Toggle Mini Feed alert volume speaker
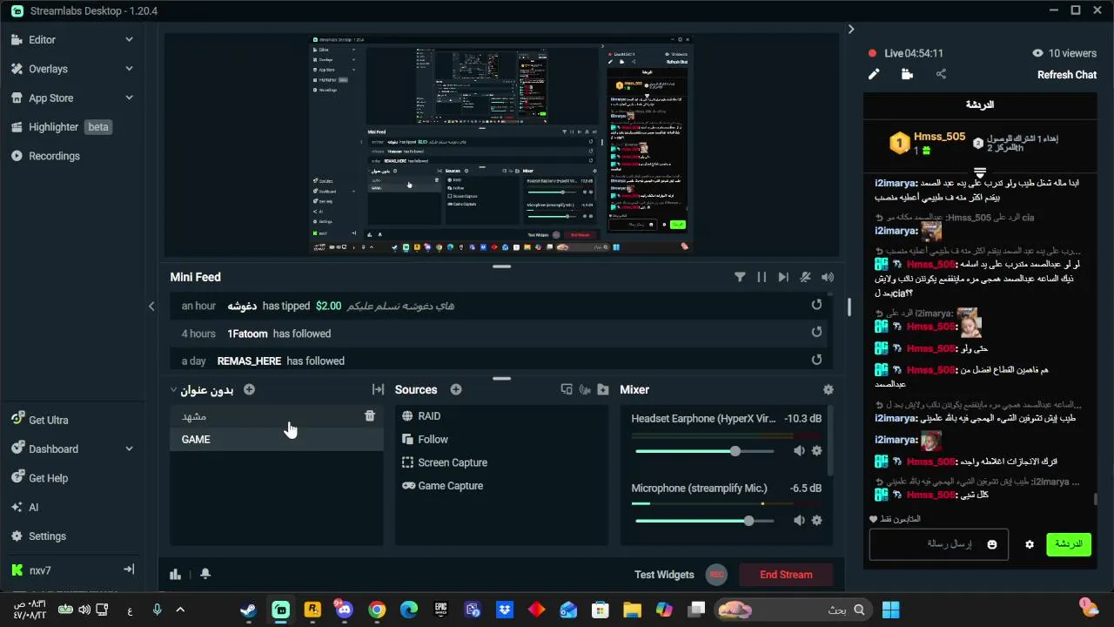Viewport: 1114px width, 627px height. tap(828, 277)
